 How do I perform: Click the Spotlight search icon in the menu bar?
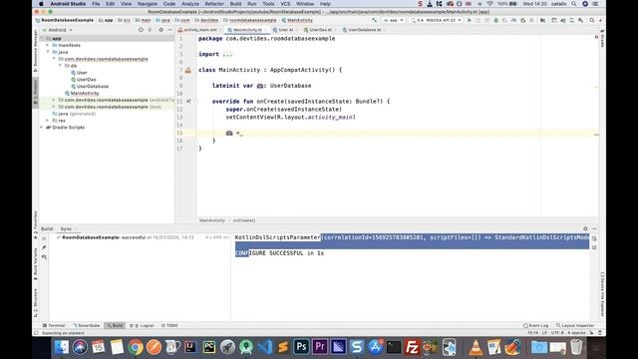tap(574, 4)
